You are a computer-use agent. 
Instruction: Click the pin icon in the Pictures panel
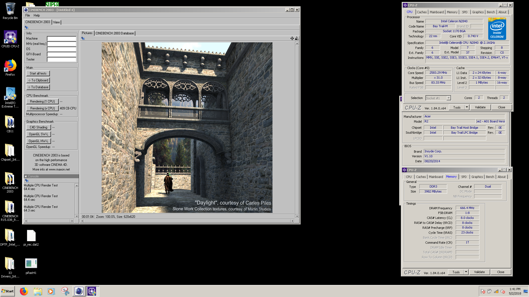[83, 38]
